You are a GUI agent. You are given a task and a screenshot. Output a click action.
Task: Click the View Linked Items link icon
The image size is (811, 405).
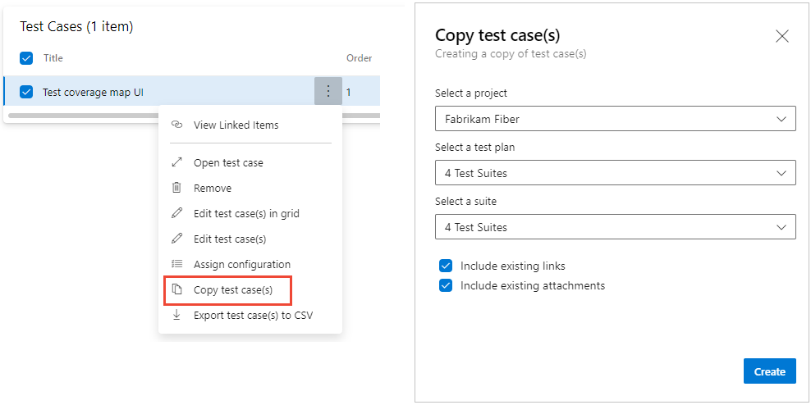coord(176,125)
